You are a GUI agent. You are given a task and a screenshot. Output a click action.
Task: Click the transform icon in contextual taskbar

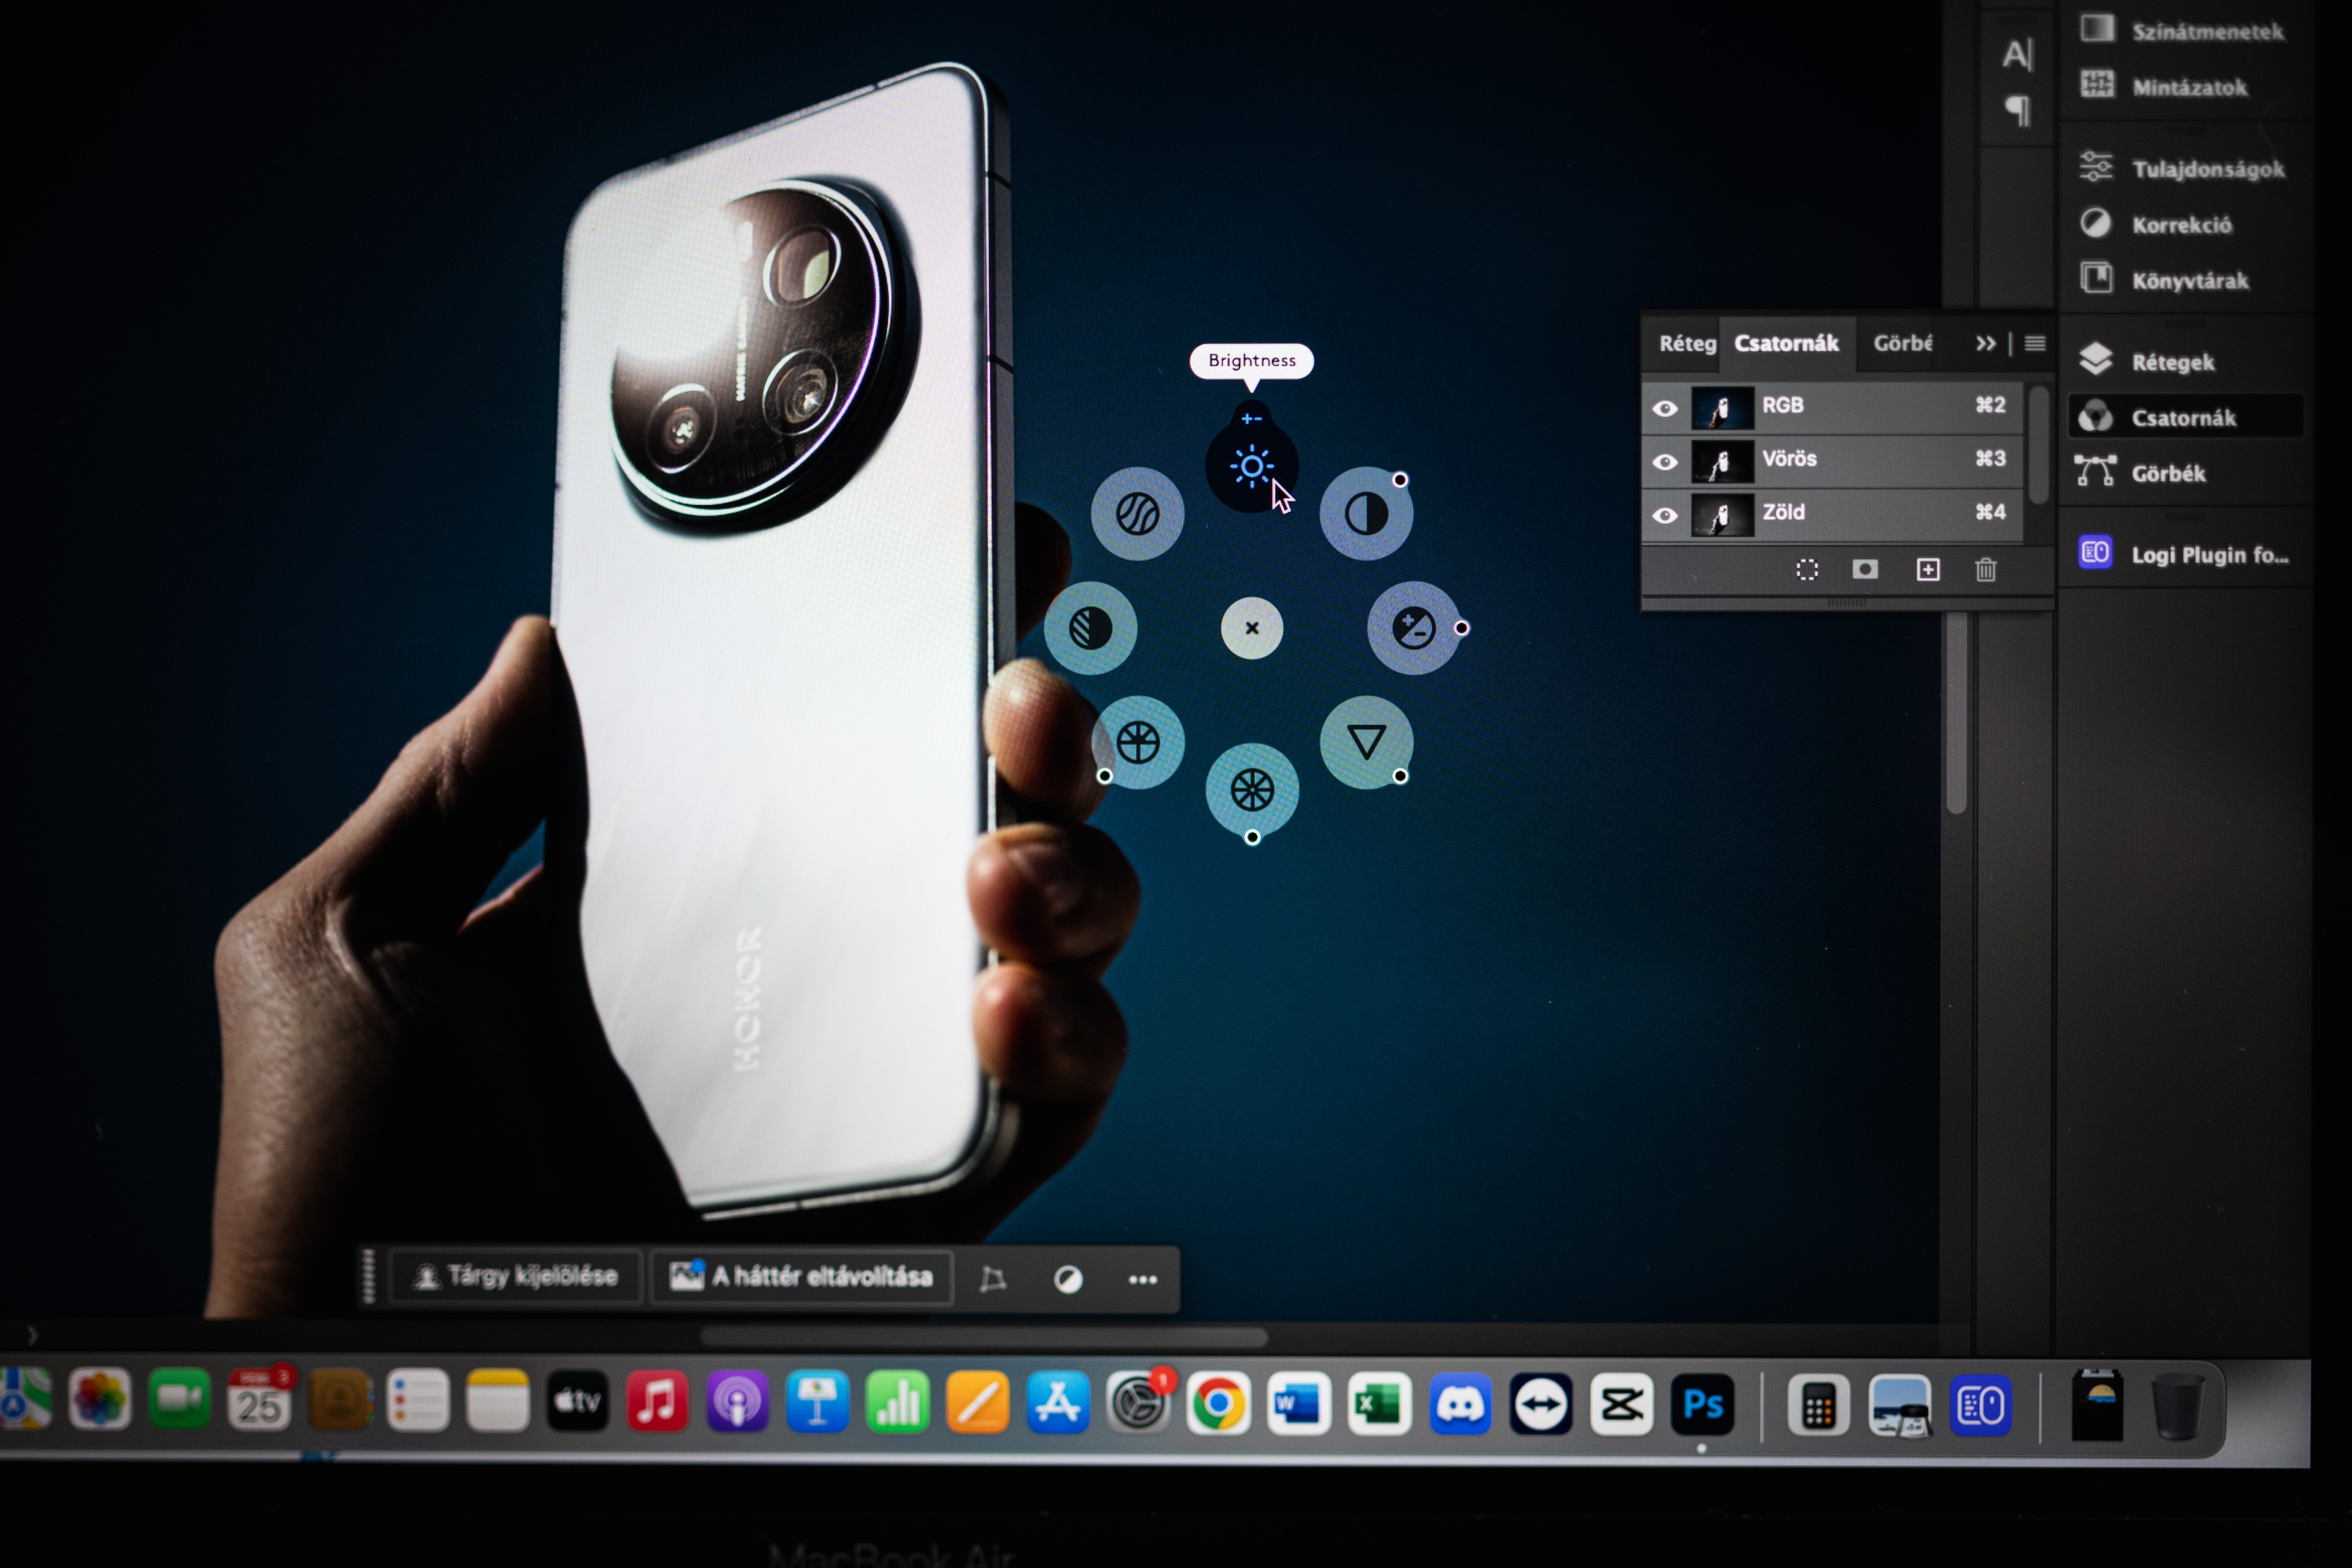[x=993, y=1279]
